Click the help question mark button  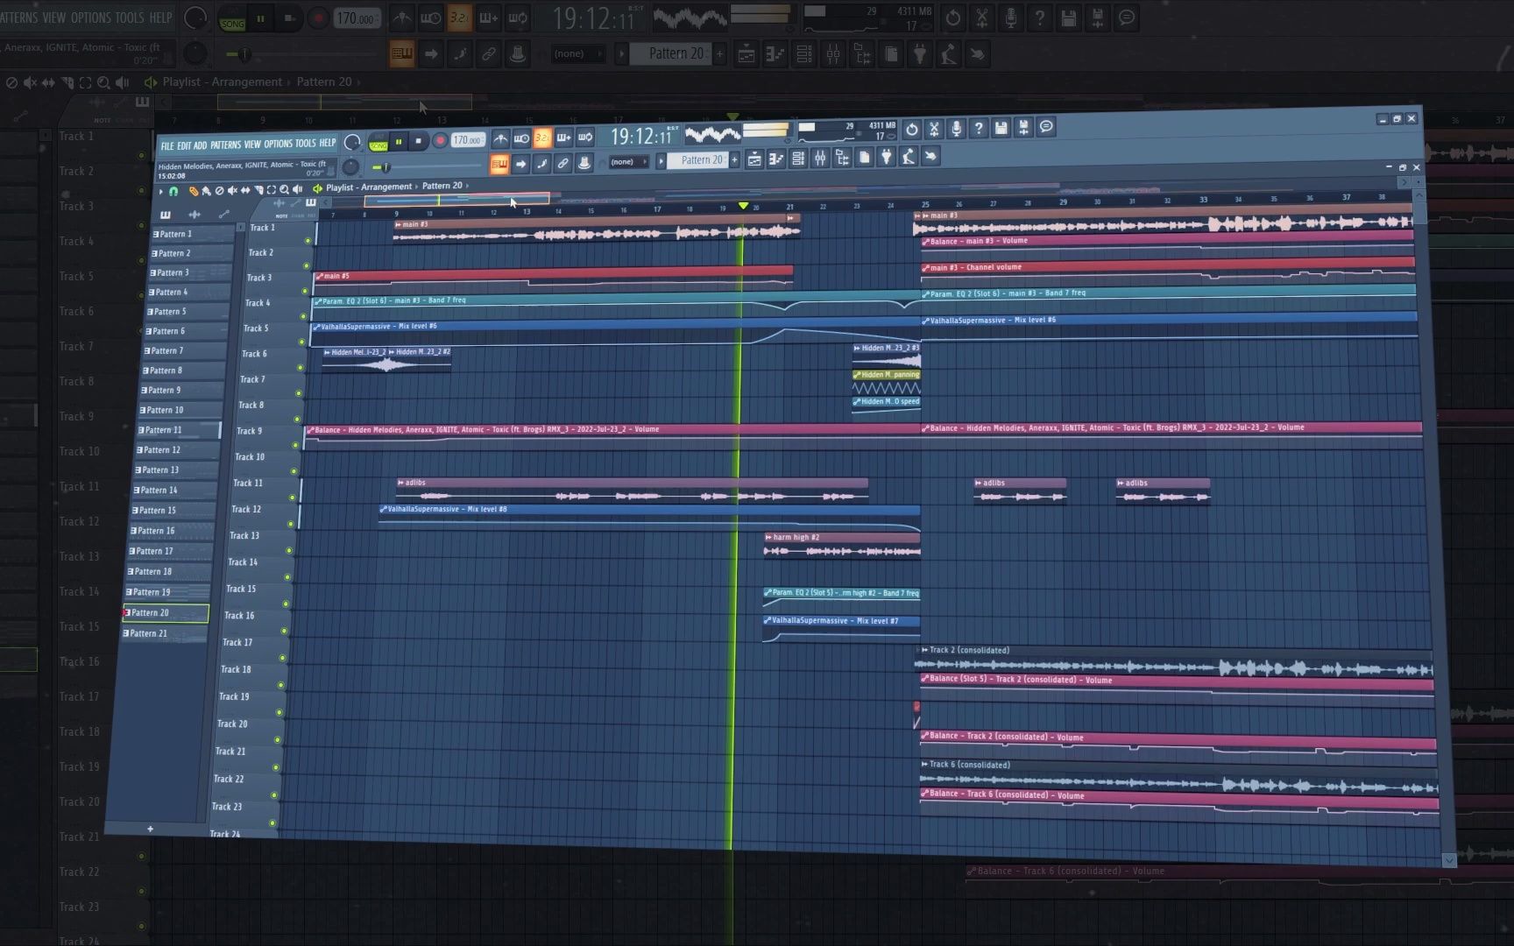click(x=978, y=130)
